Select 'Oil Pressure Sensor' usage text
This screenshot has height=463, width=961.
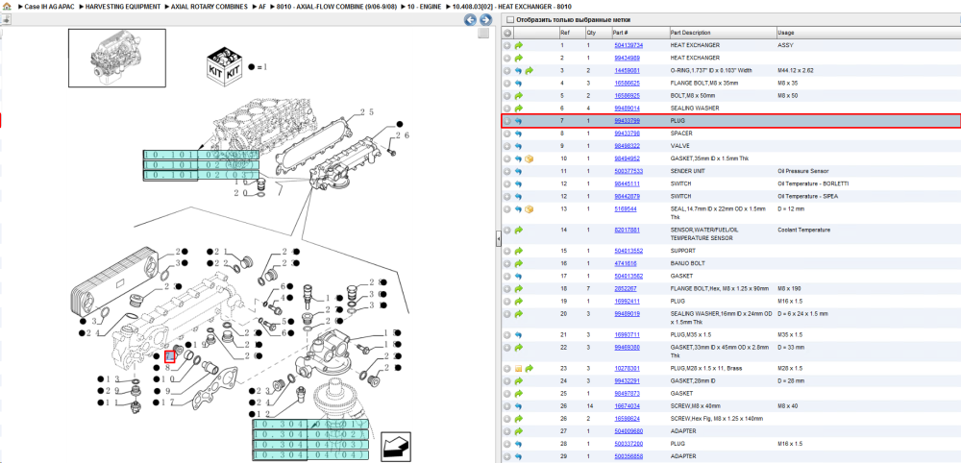(801, 172)
